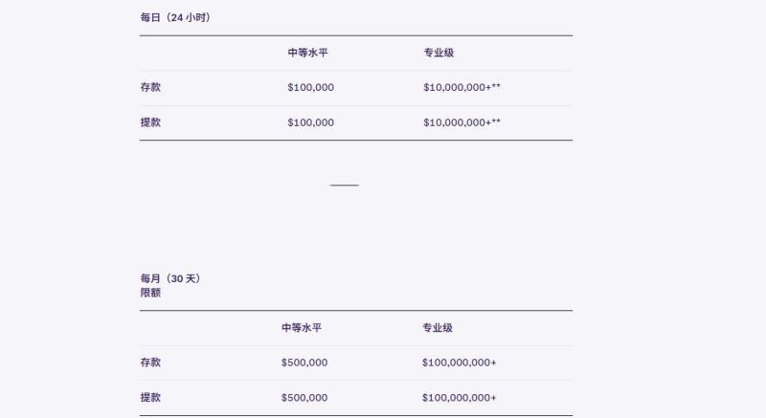Select daily 提款 $100,000 amount

[x=310, y=122]
